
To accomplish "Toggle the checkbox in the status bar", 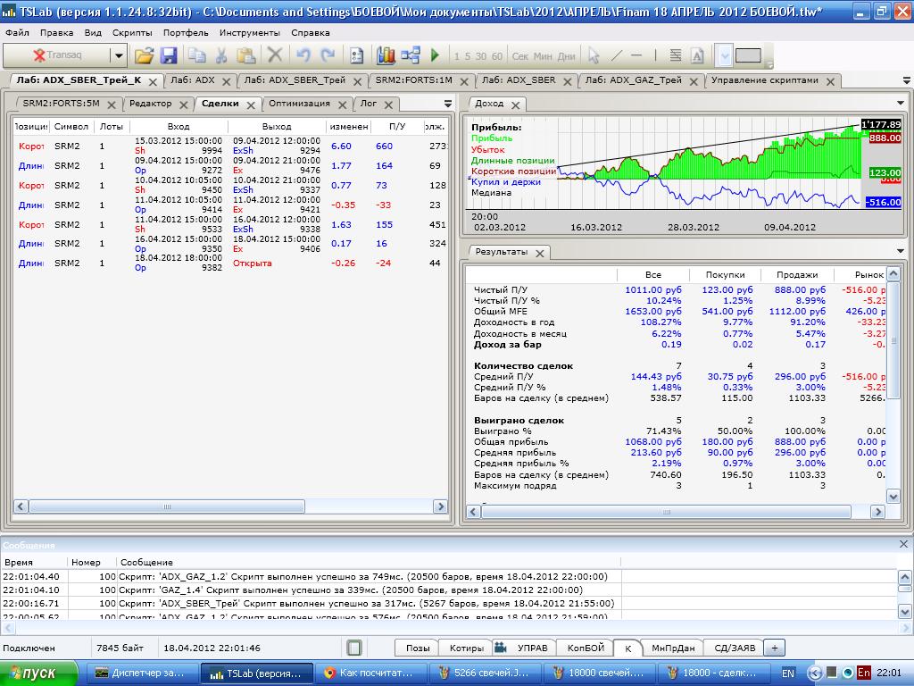I will 353,648.
